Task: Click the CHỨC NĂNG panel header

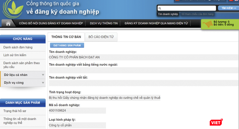Action: (x=23, y=39)
